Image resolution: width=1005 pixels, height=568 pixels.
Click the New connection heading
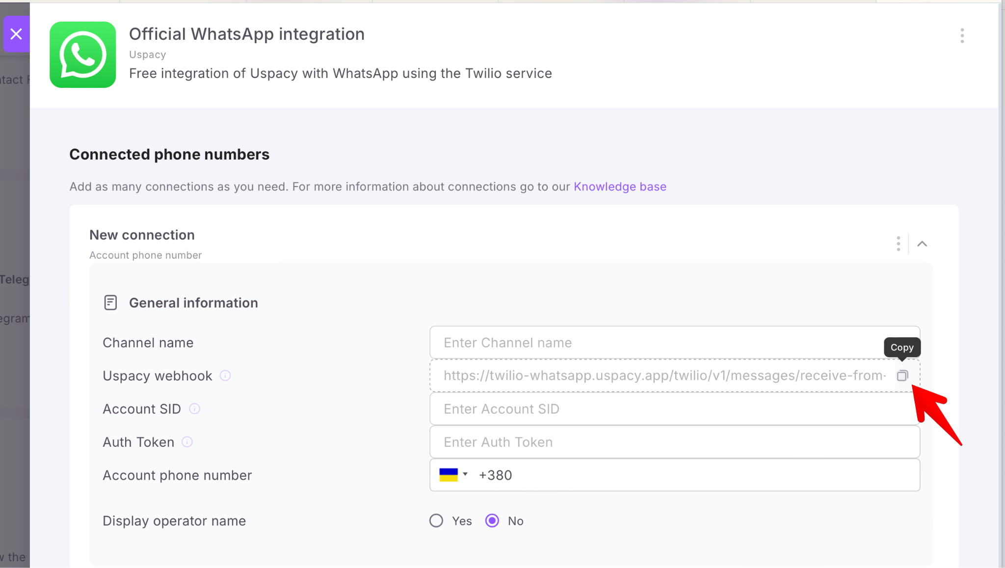(x=142, y=235)
